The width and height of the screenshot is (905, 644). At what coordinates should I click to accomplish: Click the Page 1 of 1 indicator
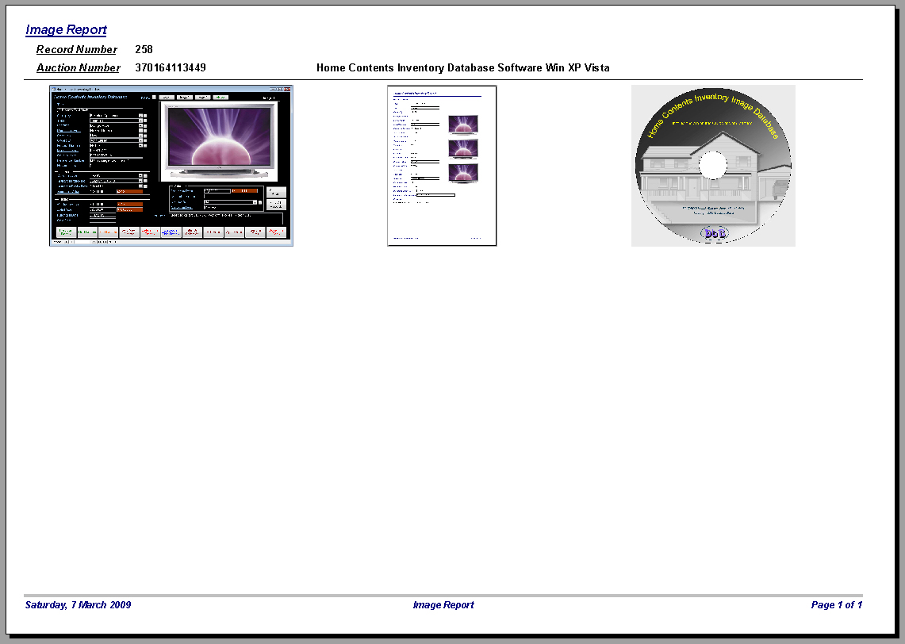click(x=836, y=605)
